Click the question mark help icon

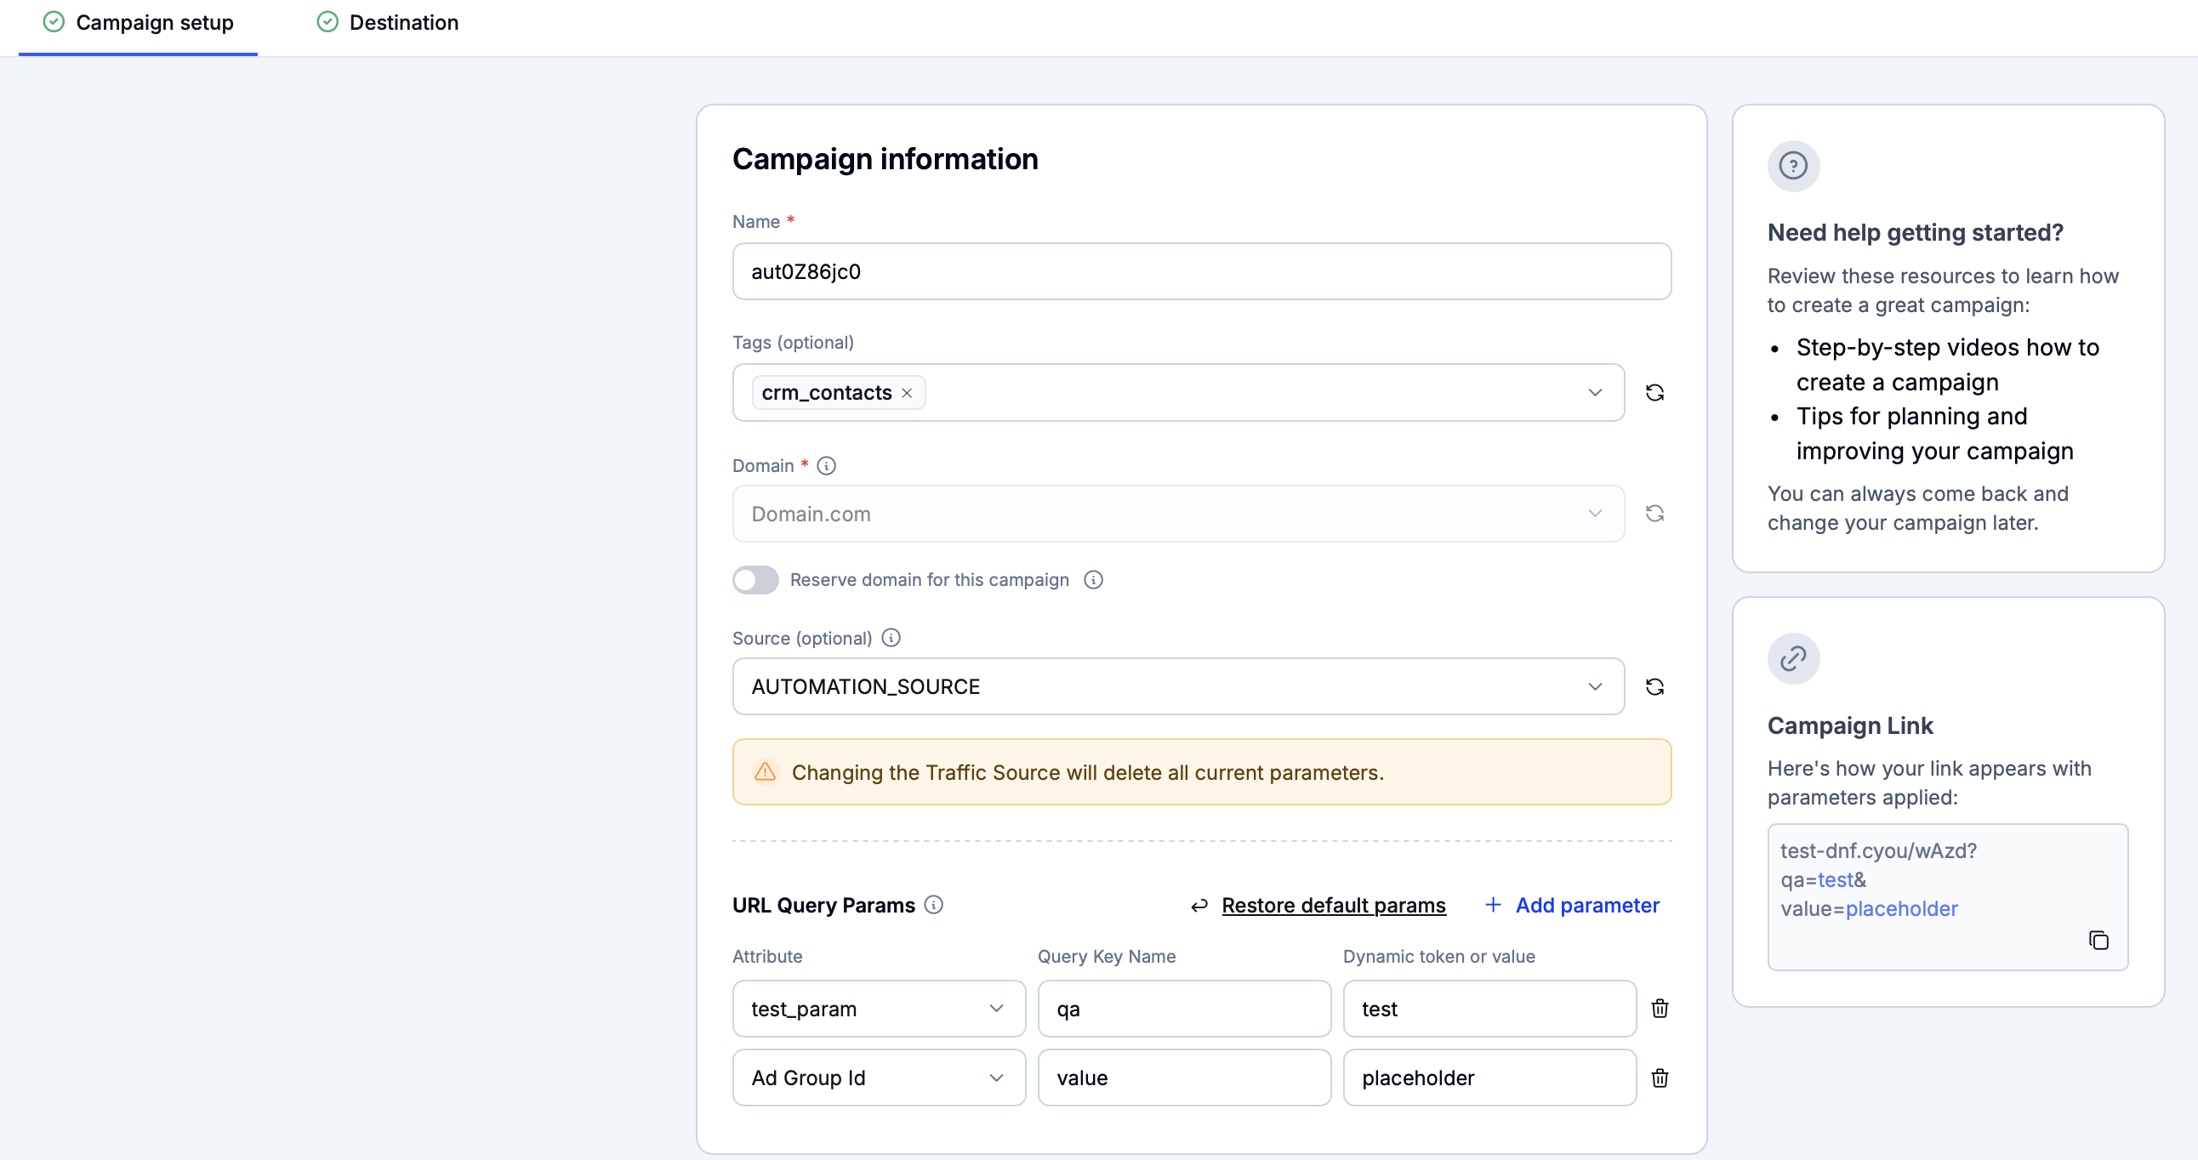pos(1794,166)
